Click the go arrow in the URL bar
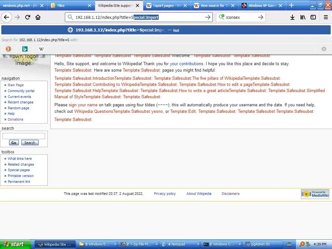Viewport: 332px width, 249px height. point(208,17)
